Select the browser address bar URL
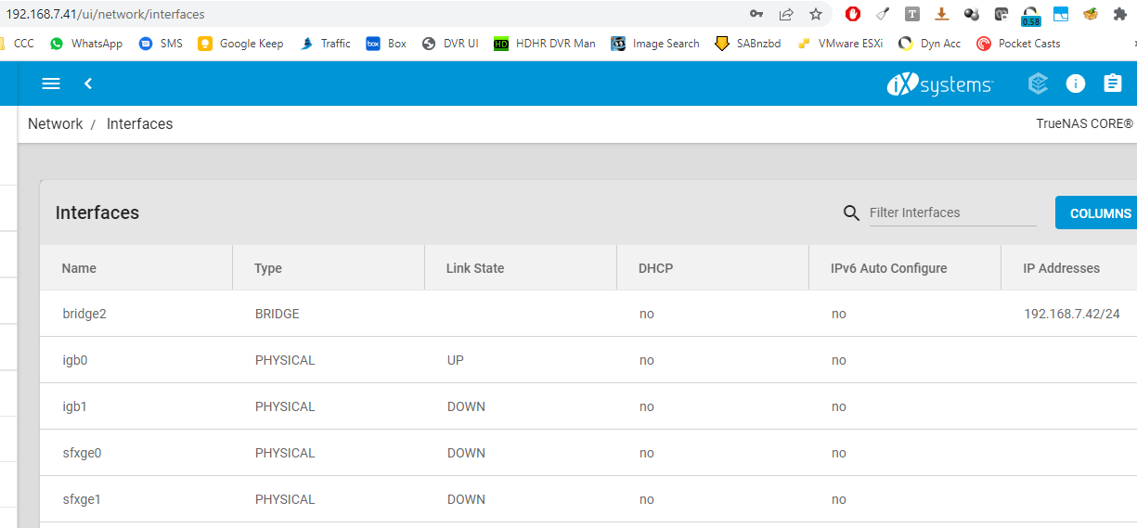This screenshot has width=1137, height=528. 106,14
